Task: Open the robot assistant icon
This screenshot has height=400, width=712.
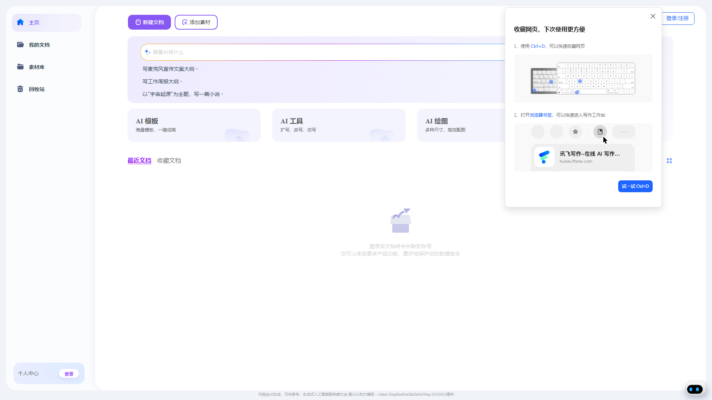Action: click(x=695, y=389)
